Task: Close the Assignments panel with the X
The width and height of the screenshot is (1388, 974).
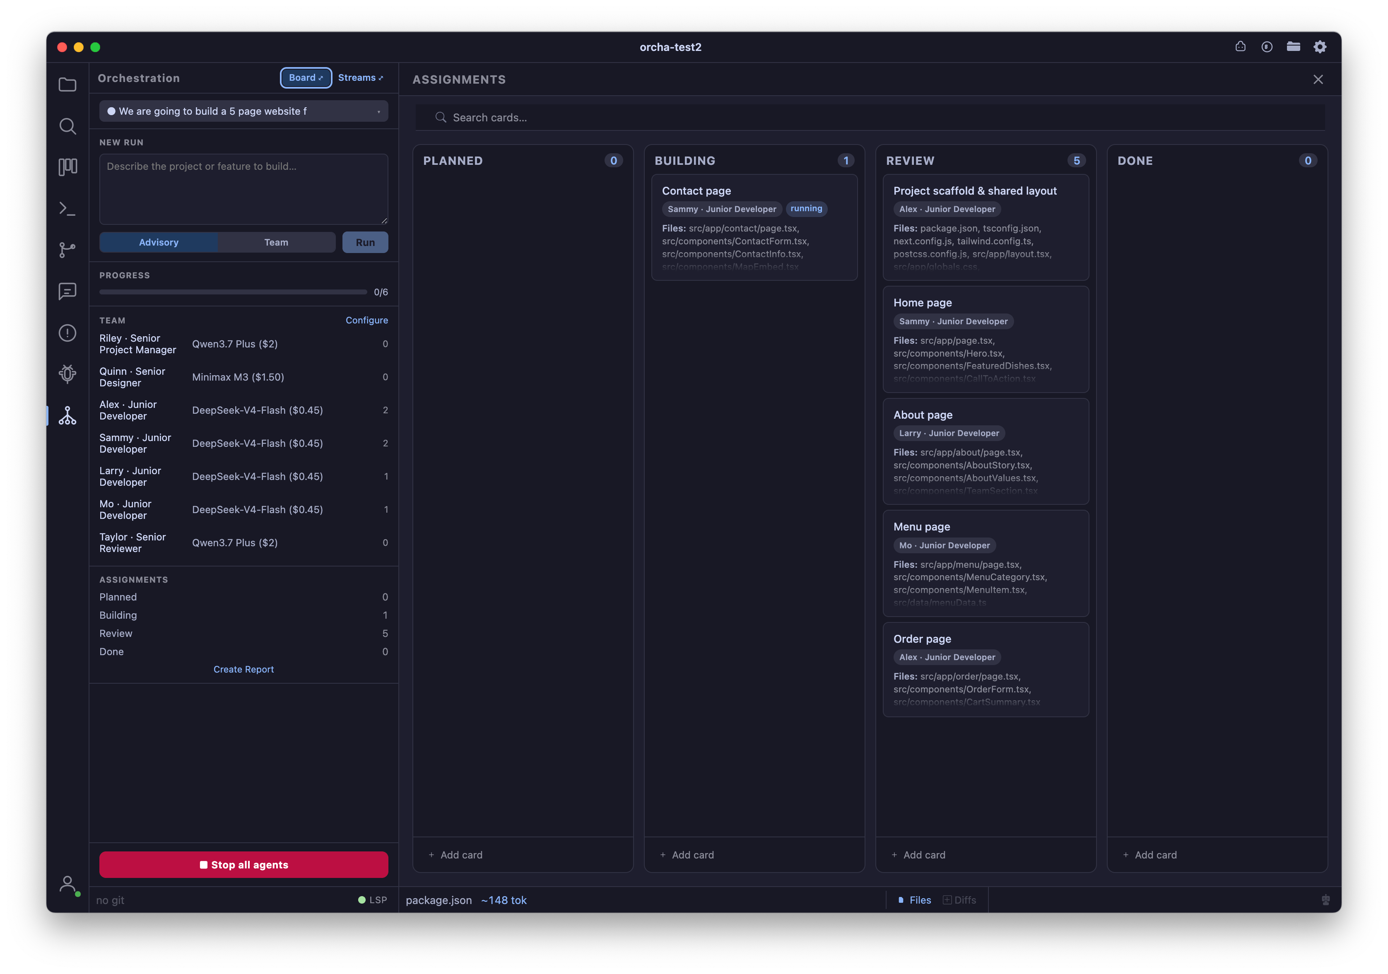Action: click(x=1318, y=79)
